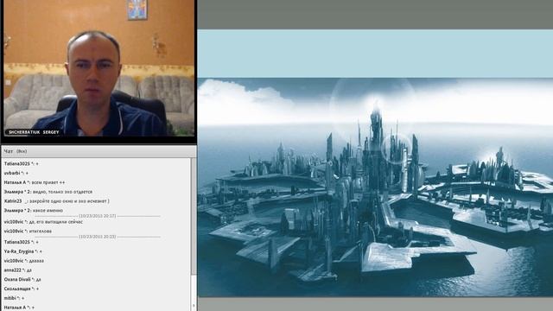Select the Katrin23 'закройте одно окно' message
553x311 pixels.
[57, 201]
